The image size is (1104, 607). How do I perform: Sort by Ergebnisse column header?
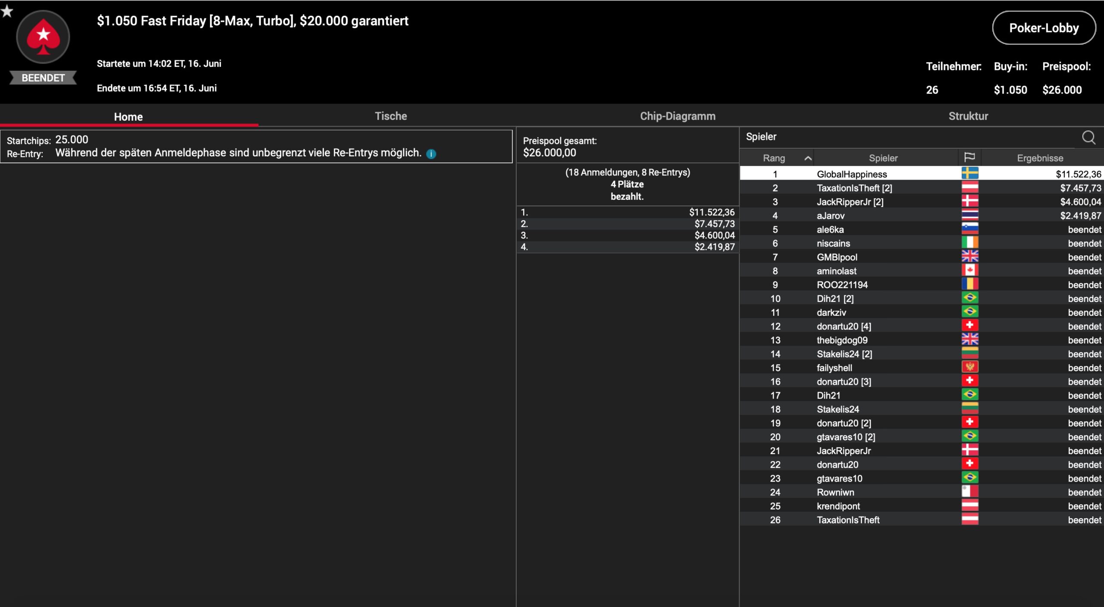point(1039,158)
